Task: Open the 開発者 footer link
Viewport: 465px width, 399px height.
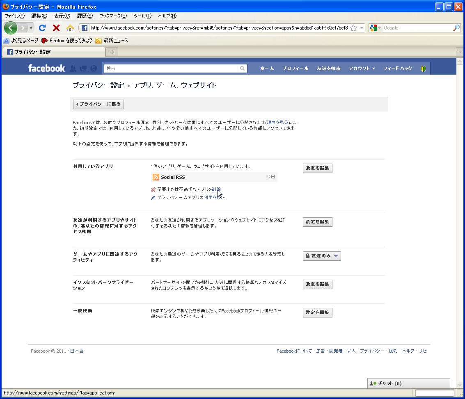Action: 336,351
